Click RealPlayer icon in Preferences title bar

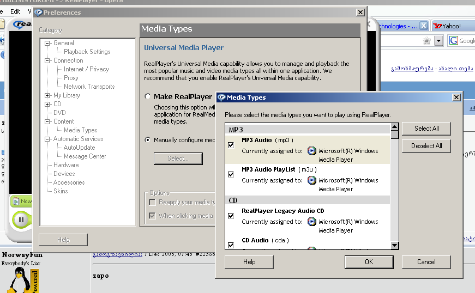click(38, 13)
